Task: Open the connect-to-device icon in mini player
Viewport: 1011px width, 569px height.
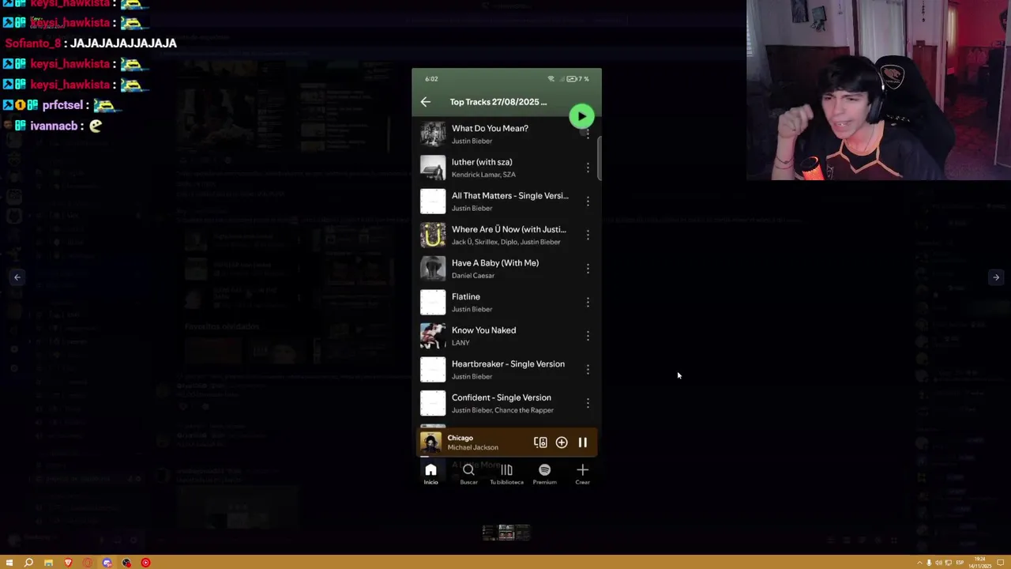Action: click(x=540, y=443)
